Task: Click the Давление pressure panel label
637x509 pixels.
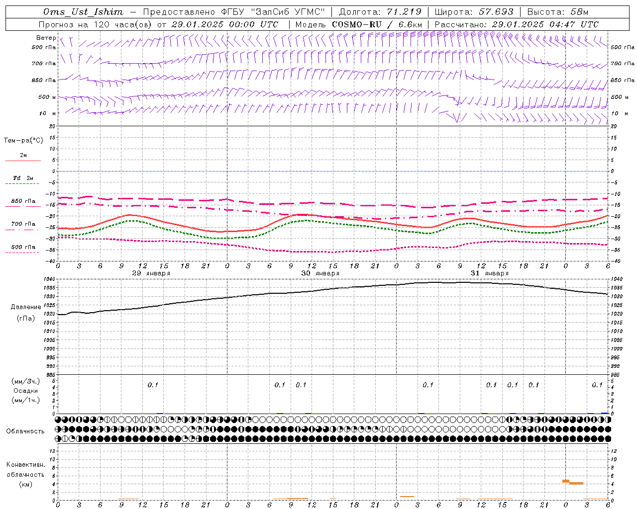Action: pyautogui.click(x=26, y=307)
